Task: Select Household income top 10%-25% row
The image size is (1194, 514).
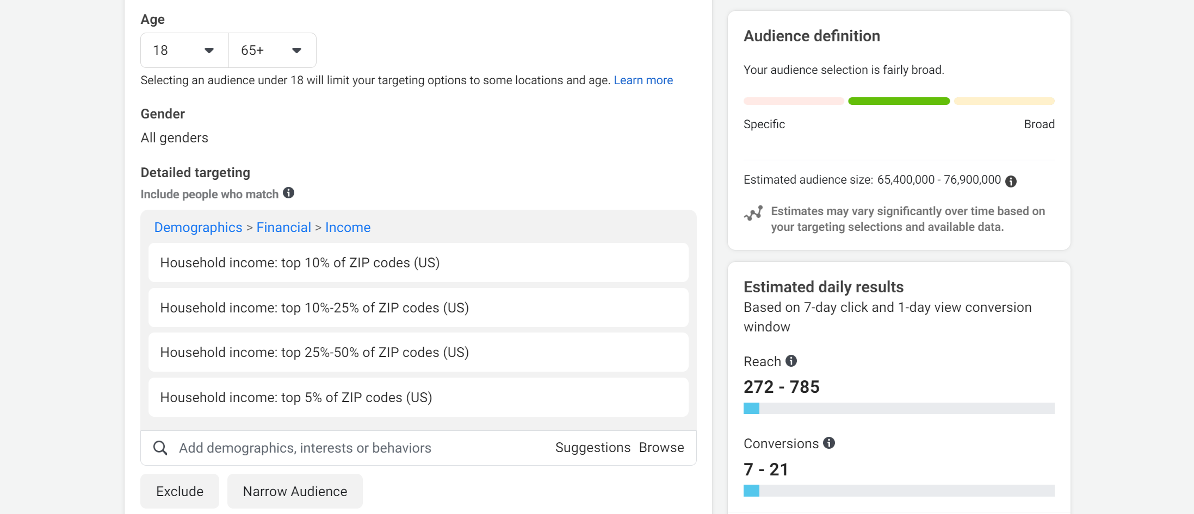Action: (418, 308)
